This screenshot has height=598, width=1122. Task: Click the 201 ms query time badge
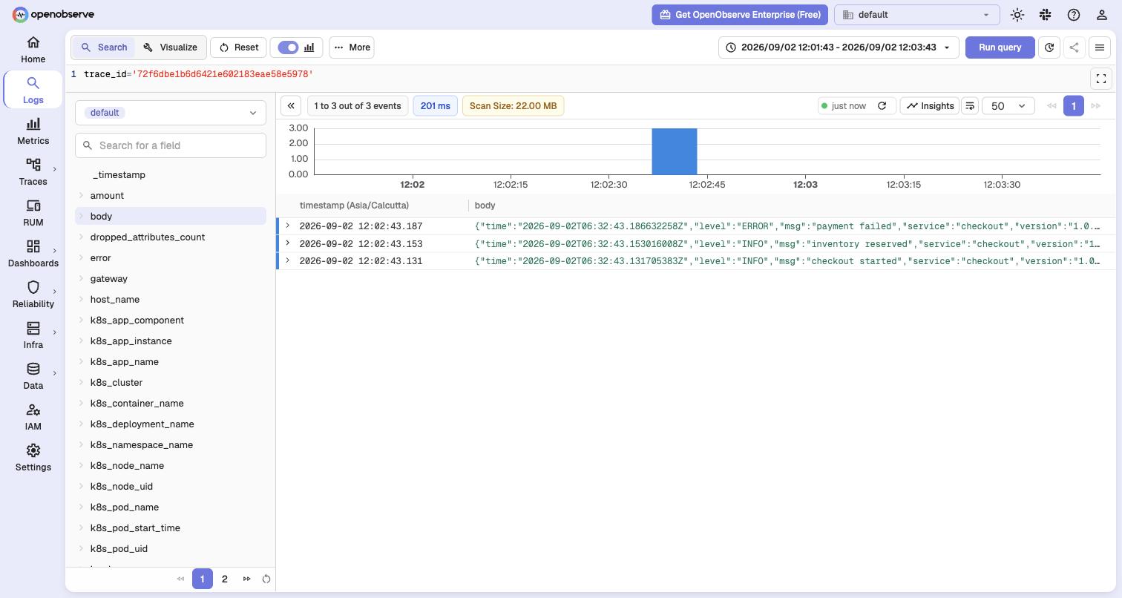pyautogui.click(x=435, y=106)
